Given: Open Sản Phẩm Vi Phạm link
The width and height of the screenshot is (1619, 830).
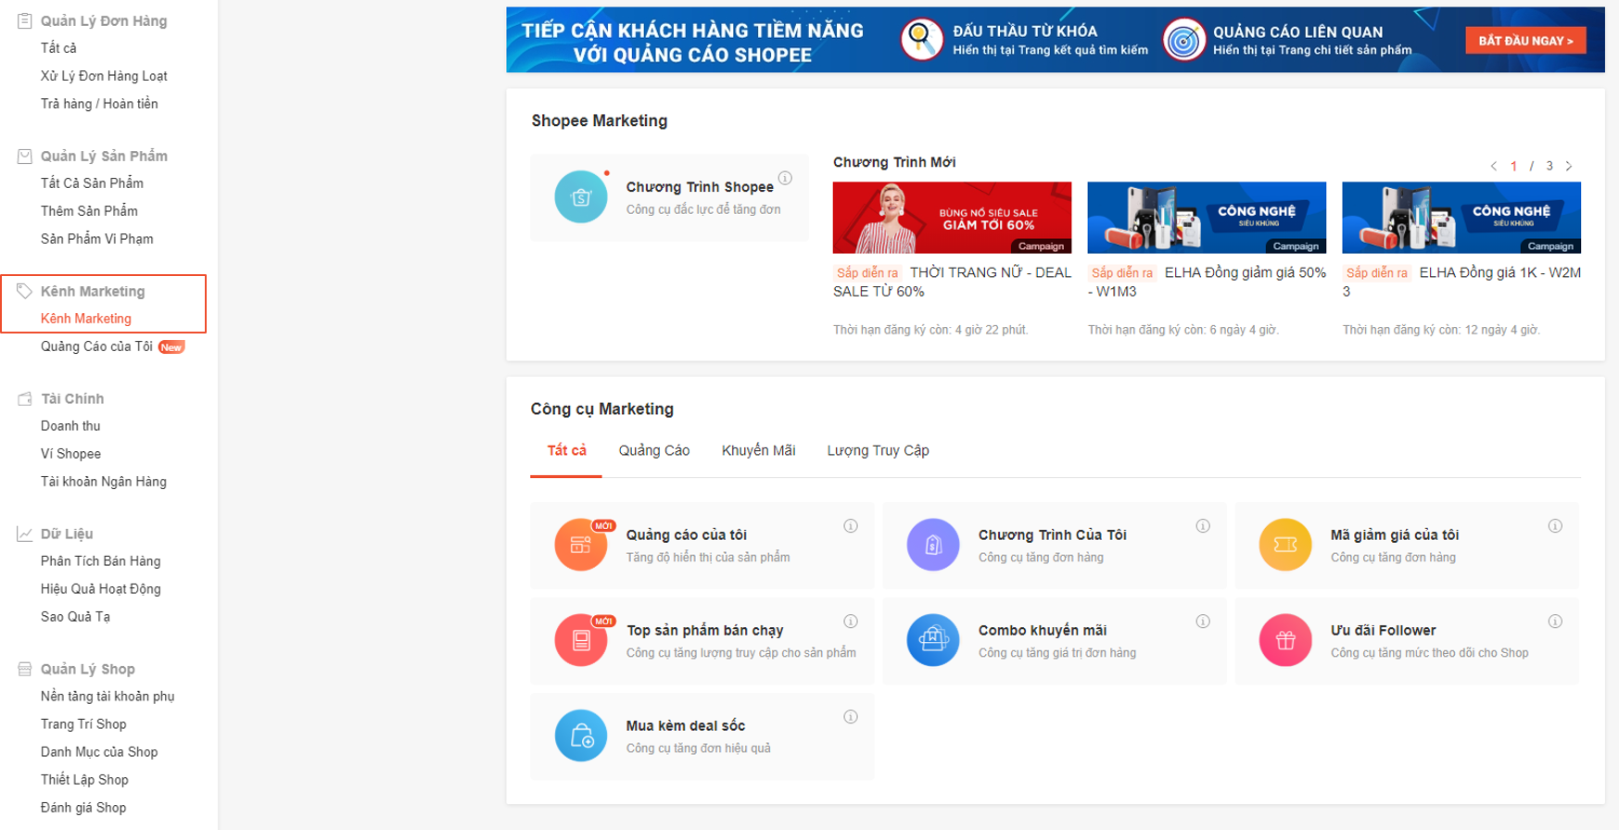Looking at the screenshot, I should (x=97, y=239).
